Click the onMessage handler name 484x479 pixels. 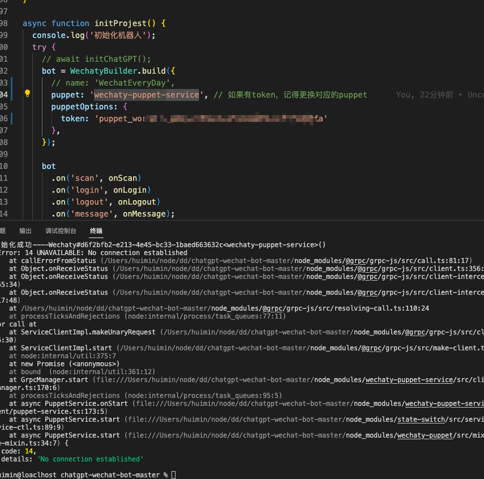click(x=144, y=214)
